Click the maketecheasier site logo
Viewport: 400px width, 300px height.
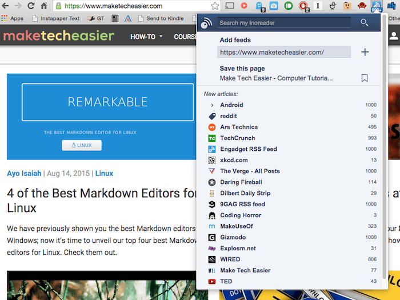(59, 35)
